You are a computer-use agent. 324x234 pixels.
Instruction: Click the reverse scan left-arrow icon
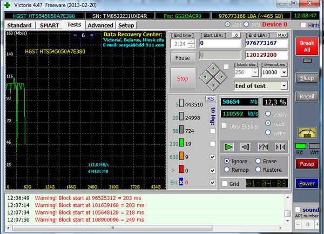coord(246,147)
